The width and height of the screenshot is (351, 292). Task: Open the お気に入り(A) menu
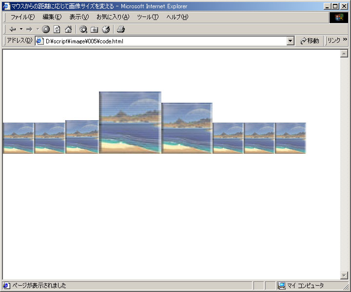point(113,17)
